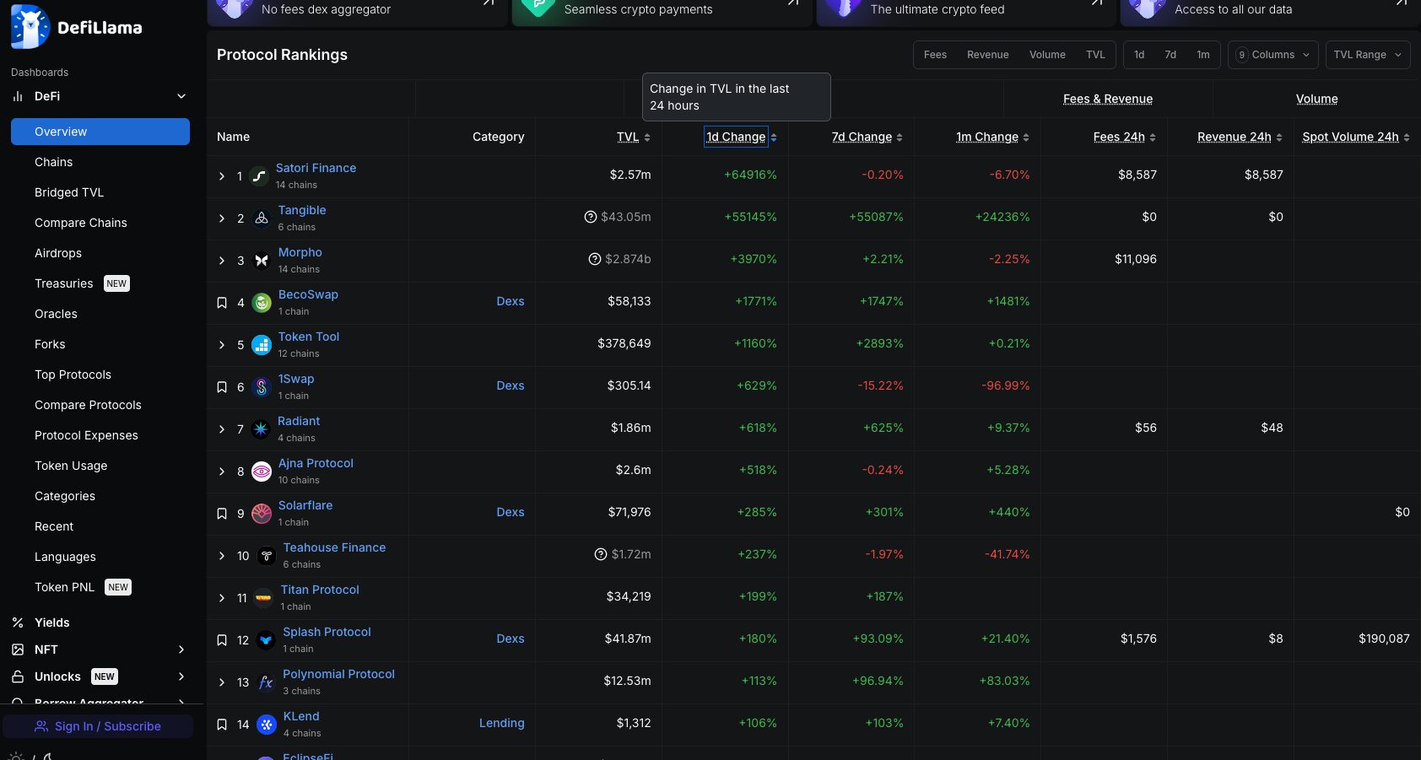Click Tangible protocol logo icon

[262, 218]
